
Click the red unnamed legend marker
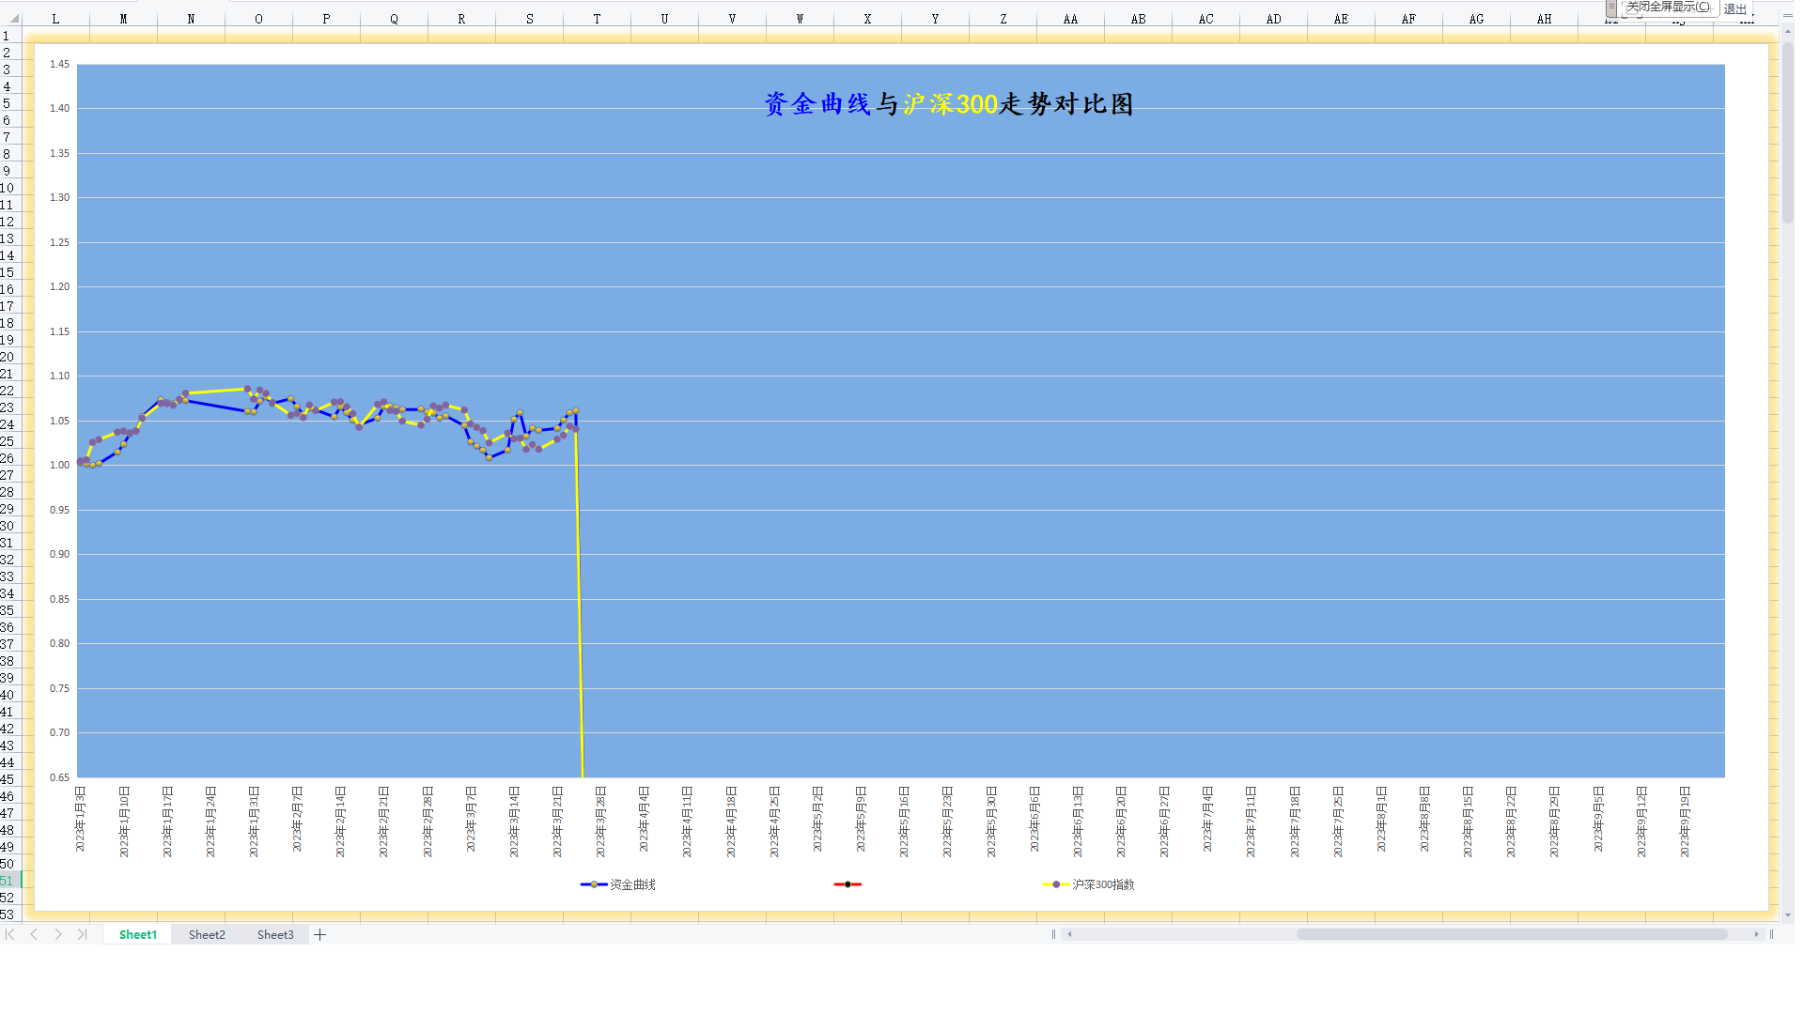click(x=848, y=884)
